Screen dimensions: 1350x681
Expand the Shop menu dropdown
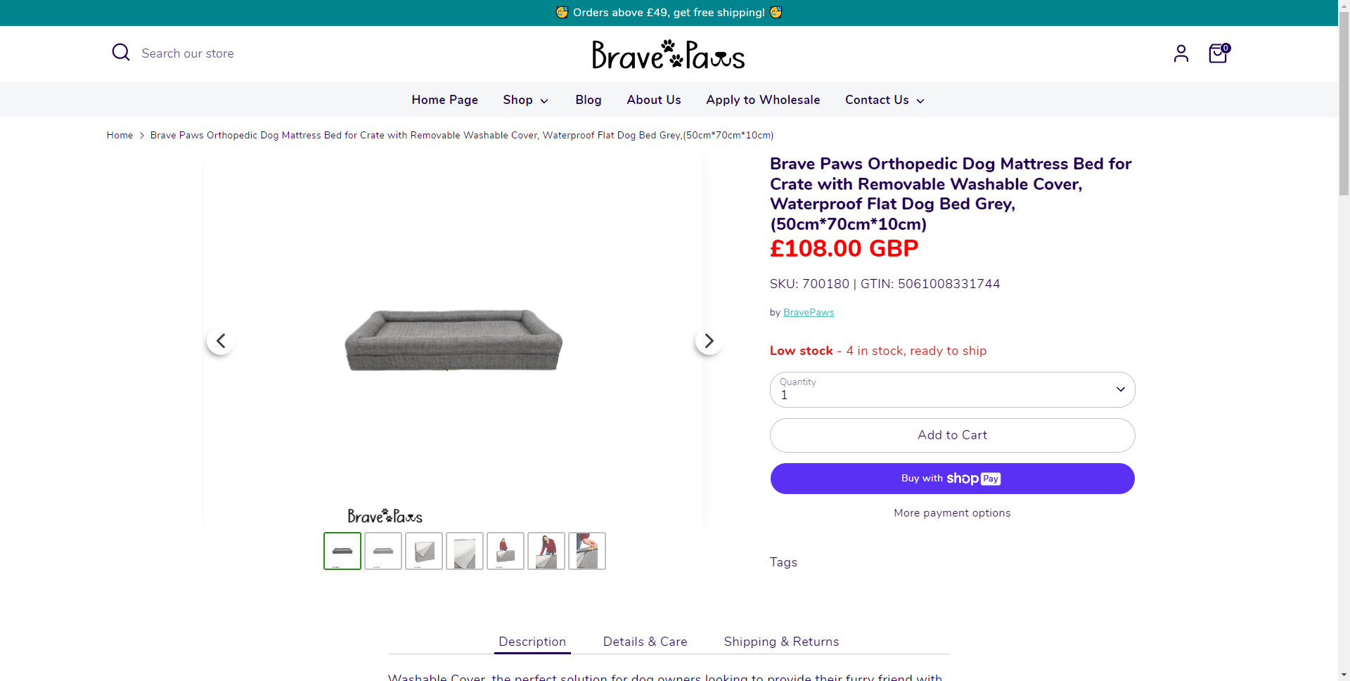[525, 100]
